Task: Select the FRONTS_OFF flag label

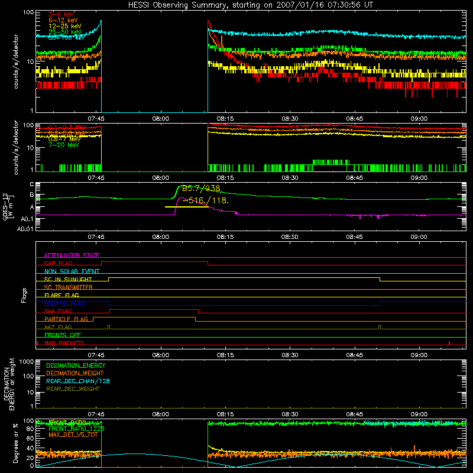Action: pyautogui.click(x=63, y=335)
